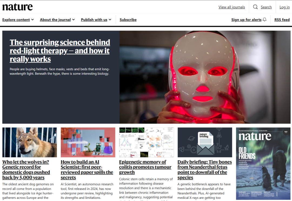
Task: Open Epigenetic memory of colitis article link
Action: pyautogui.click(x=145, y=167)
